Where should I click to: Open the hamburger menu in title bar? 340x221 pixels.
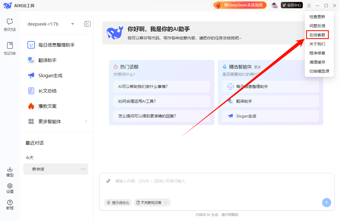click(309, 6)
